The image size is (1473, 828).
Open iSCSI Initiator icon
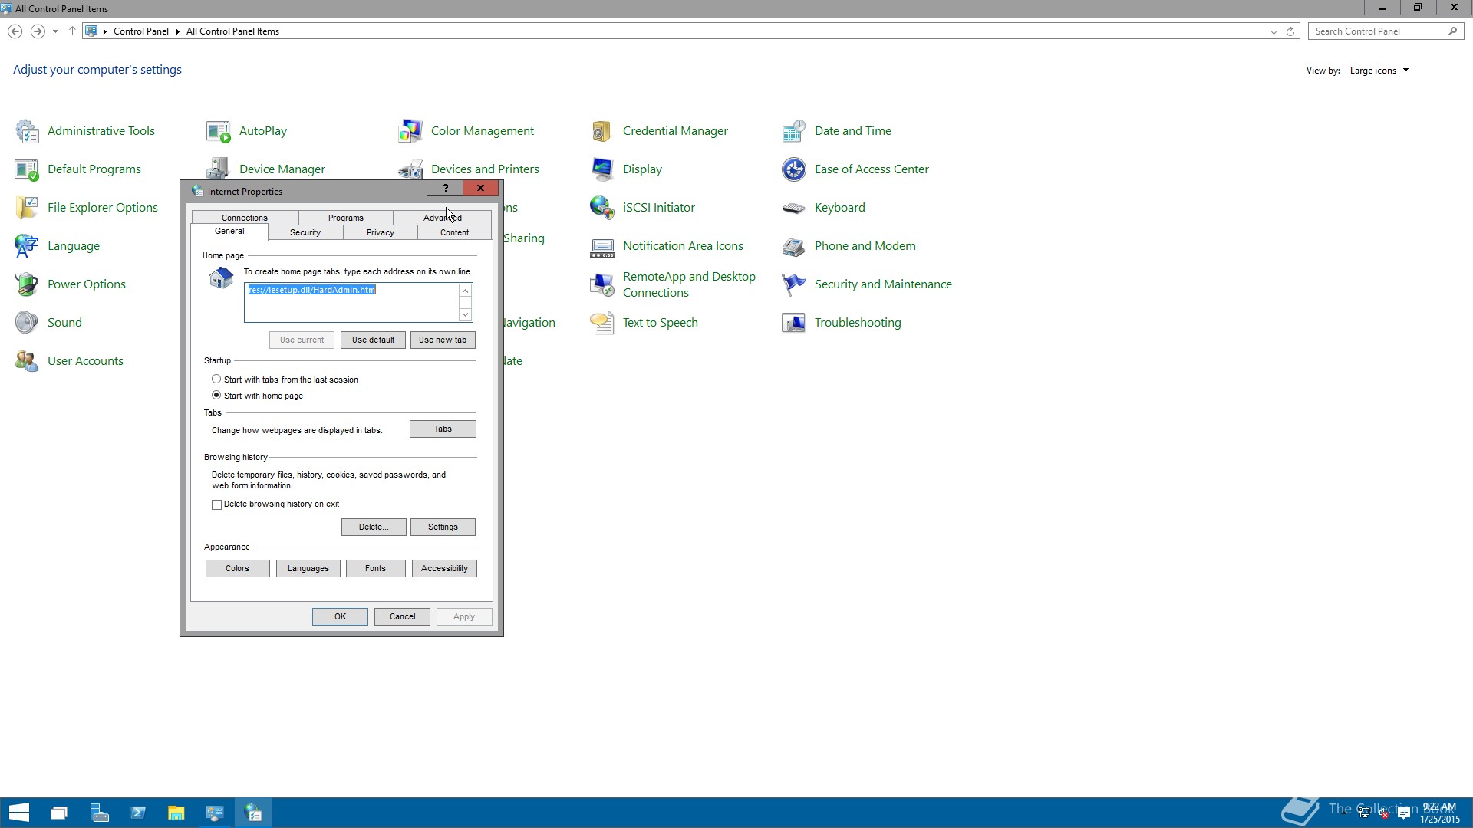[x=602, y=208]
